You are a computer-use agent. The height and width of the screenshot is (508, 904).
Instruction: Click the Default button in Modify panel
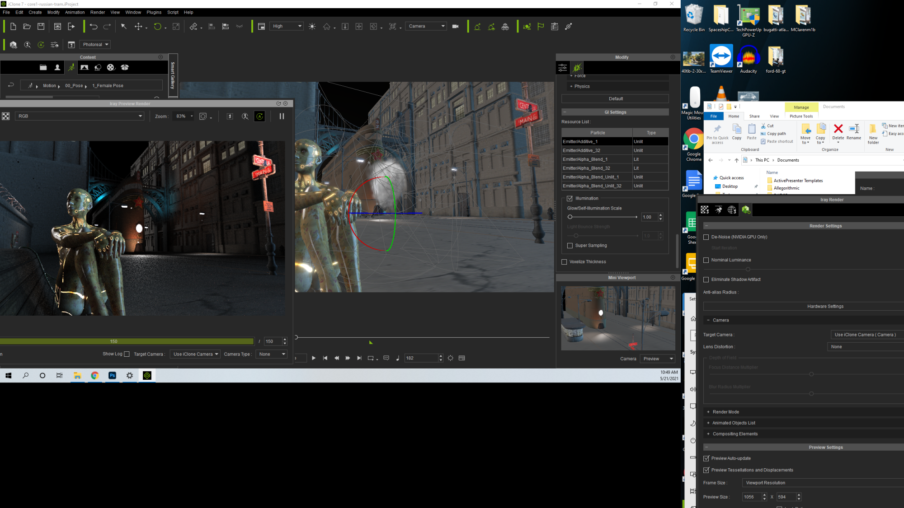615,99
